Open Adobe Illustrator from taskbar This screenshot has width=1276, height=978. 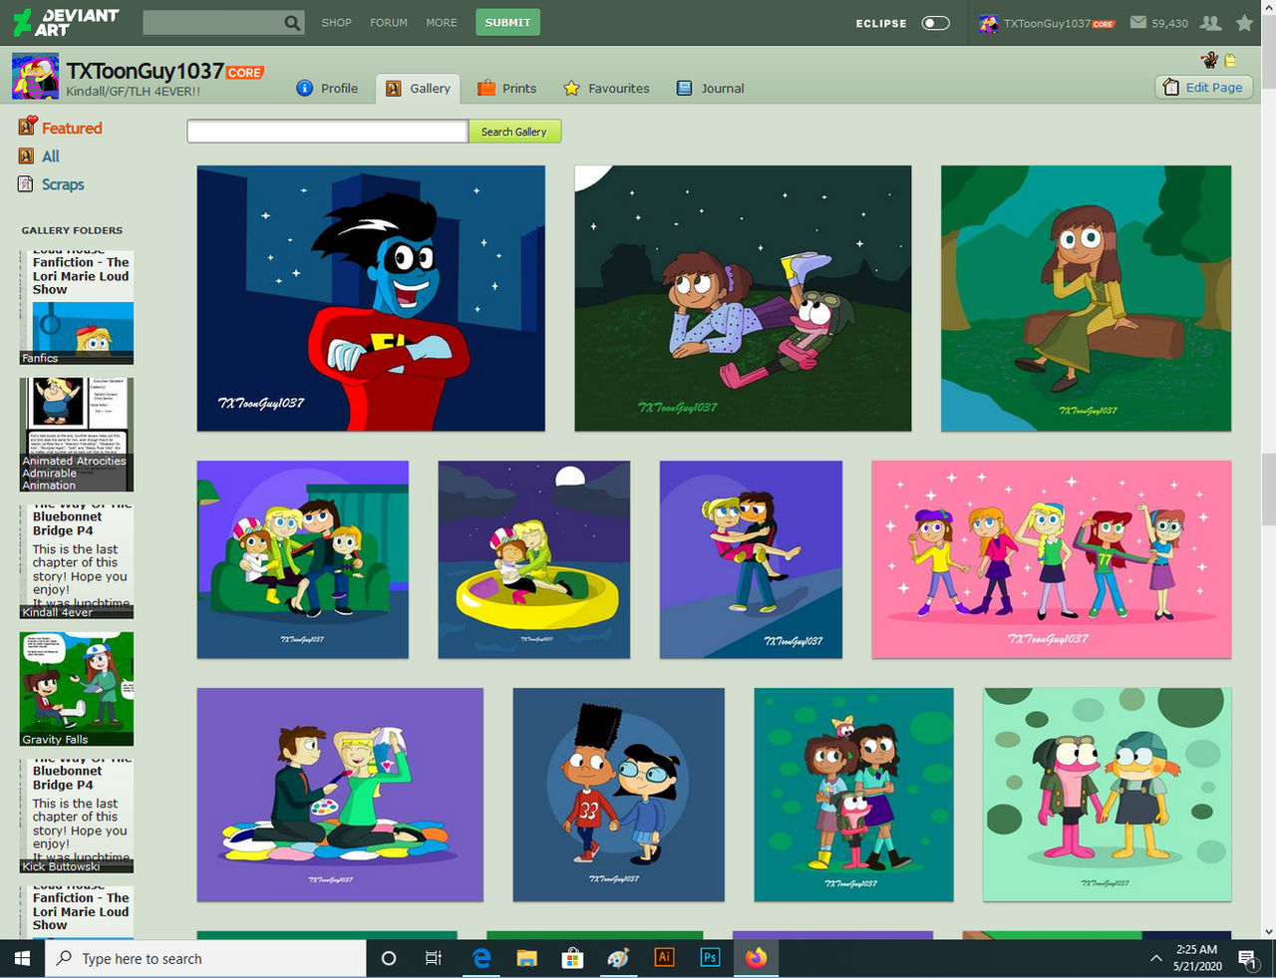(x=664, y=958)
